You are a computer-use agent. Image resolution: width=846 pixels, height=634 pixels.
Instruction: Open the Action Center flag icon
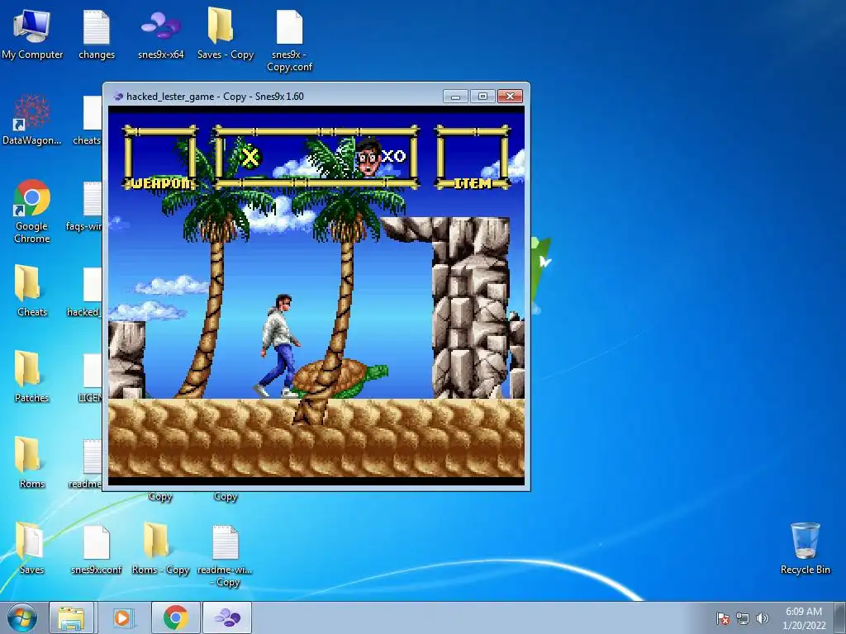point(722,618)
